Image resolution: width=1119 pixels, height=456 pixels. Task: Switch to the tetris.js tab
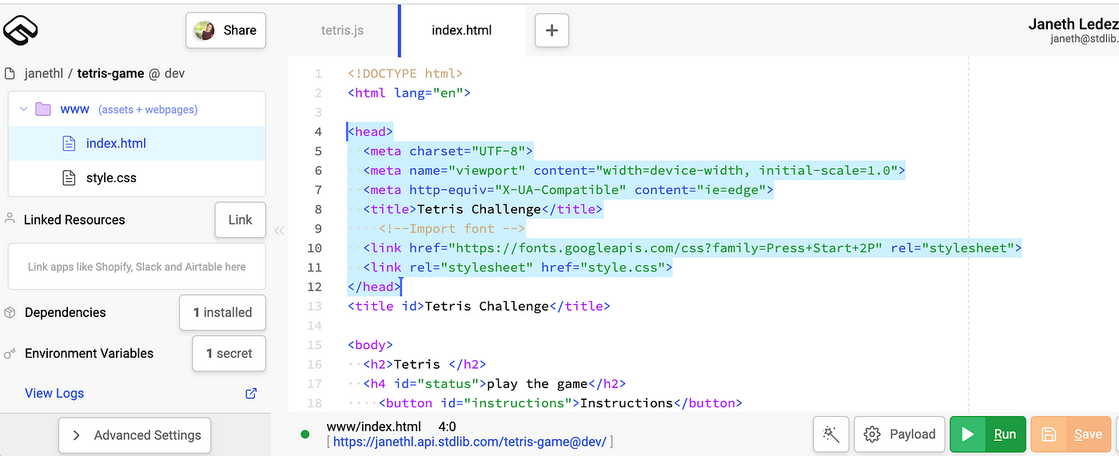341,30
